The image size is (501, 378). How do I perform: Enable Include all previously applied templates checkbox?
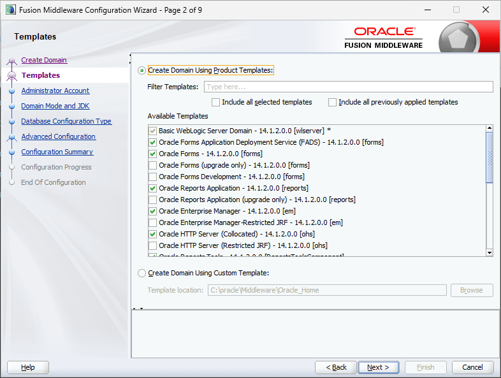click(332, 102)
